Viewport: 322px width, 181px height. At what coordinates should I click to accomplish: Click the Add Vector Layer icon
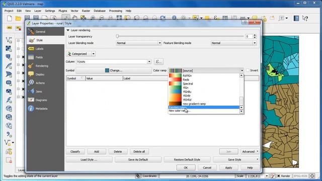point(9,40)
